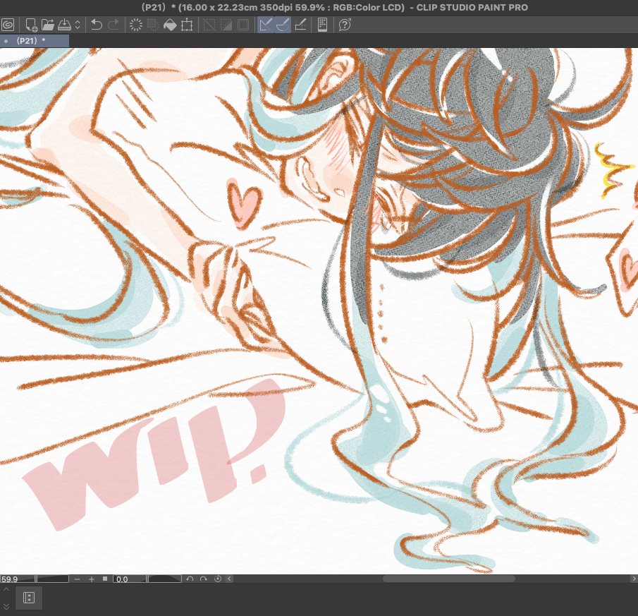Rotate the canvas left

190,579
